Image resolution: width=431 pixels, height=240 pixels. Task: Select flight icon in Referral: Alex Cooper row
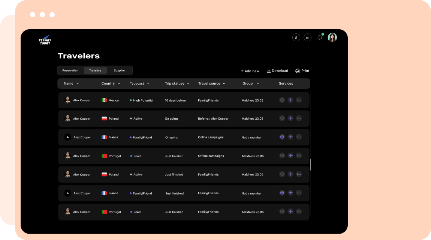(x=290, y=118)
